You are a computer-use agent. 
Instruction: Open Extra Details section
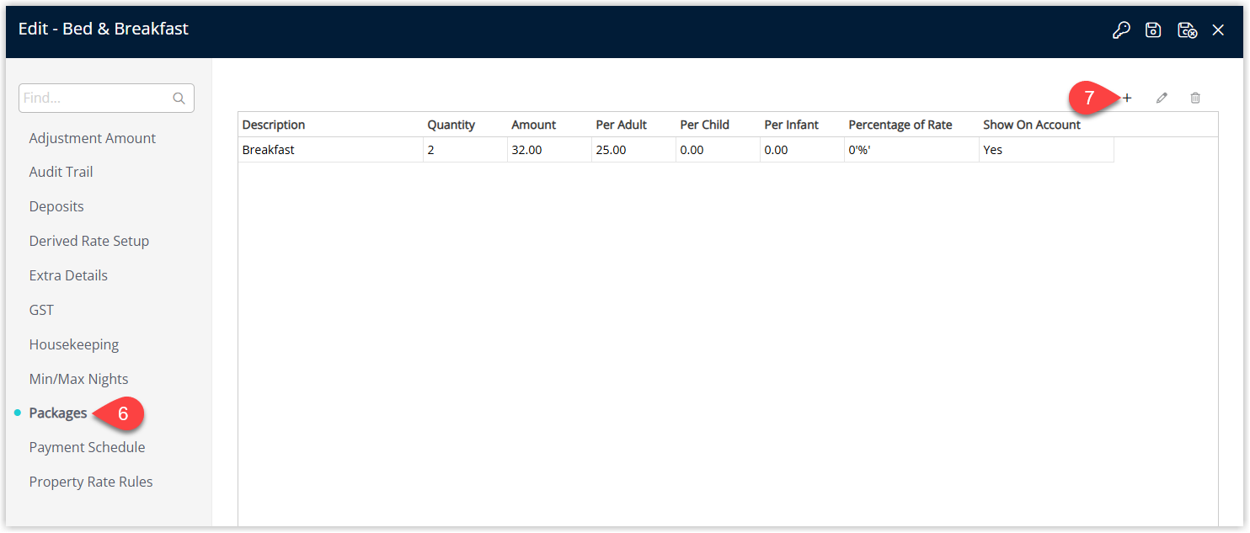pyautogui.click(x=68, y=275)
